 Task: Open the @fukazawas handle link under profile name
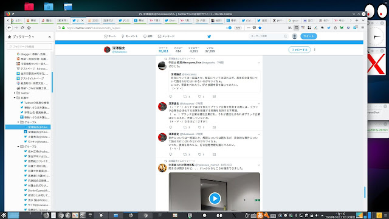pyautogui.click(x=119, y=52)
